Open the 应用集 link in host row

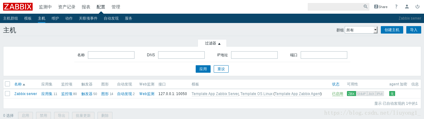[x=47, y=94]
